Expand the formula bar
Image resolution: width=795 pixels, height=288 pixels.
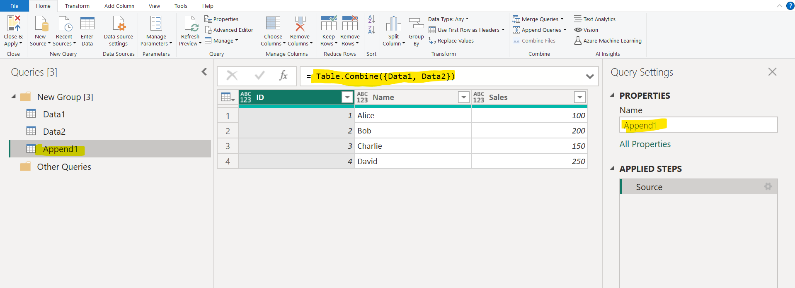pyautogui.click(x=590, y=76)
